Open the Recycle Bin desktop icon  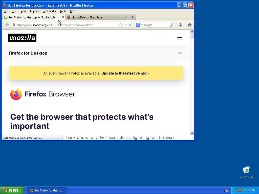point(246,172)
